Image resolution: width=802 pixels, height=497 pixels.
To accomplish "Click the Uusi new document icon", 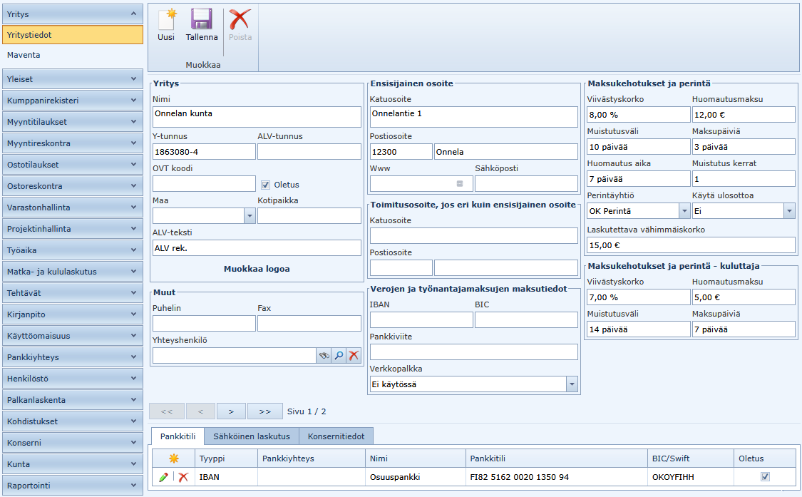I will click(x=166, y=20).
